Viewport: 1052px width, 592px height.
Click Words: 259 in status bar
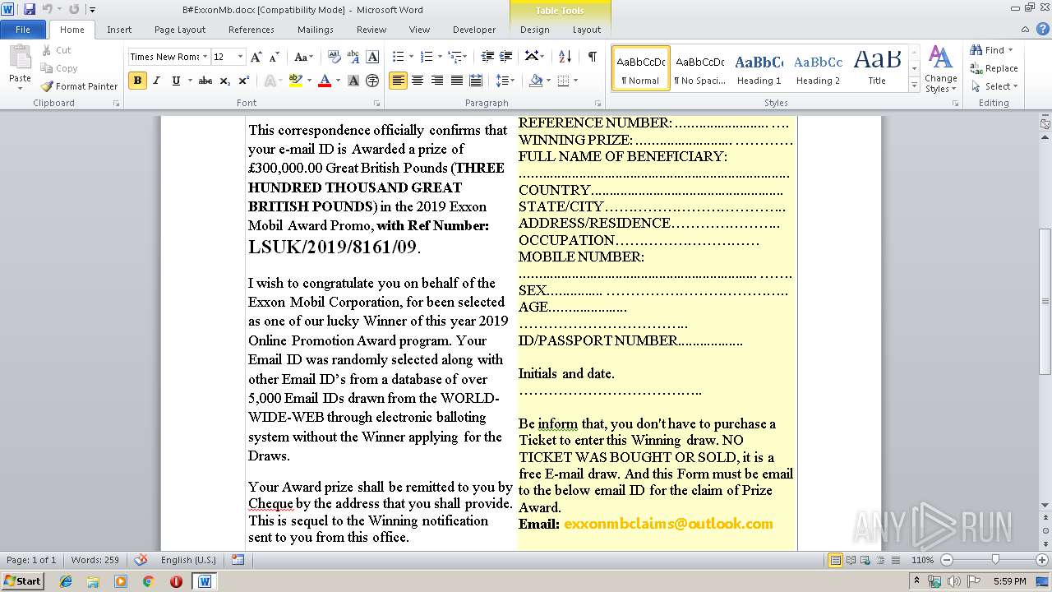[95, 560]
